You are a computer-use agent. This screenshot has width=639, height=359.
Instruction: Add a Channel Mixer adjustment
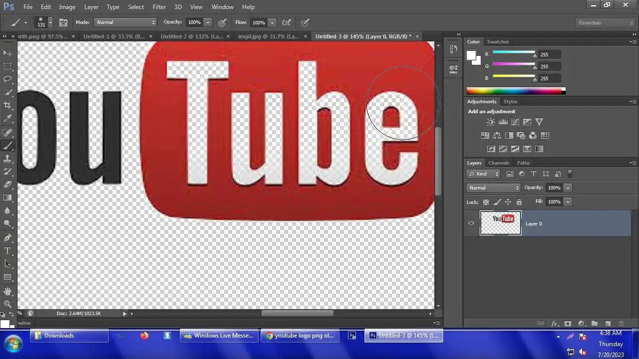pyautogui.click(x=533, y=135)
